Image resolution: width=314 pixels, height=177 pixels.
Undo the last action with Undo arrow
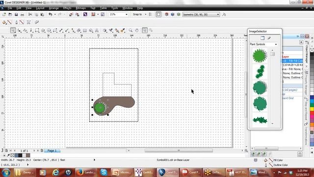coord(51,14)
